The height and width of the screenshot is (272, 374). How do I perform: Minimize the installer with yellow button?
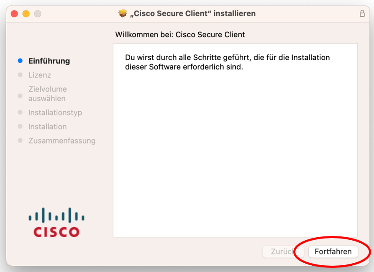(26, 13)
